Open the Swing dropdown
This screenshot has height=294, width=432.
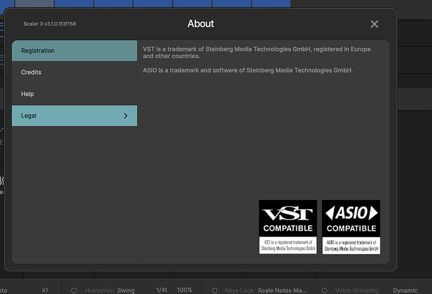(126, 290)
